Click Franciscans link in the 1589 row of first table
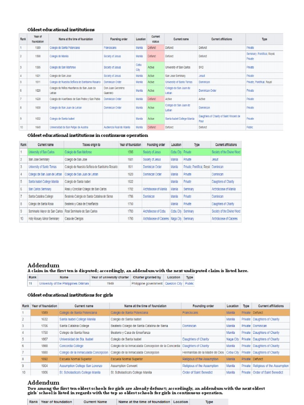 (x=110, y=47)
